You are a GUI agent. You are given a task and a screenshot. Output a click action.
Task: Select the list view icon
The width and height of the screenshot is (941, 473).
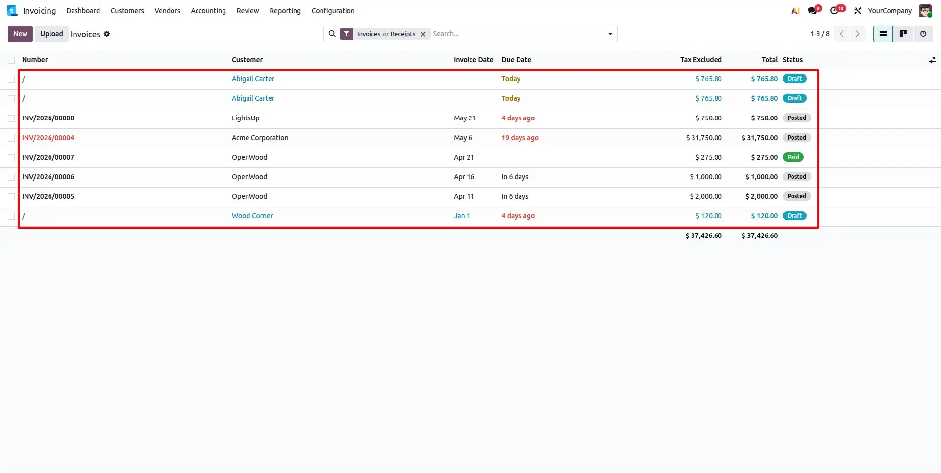[x=883, y=34]
